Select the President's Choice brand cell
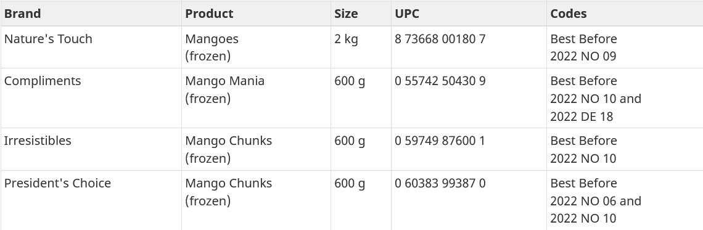This screenshot has width=703, height=230. pyautogui.click(x=91, y=200)
